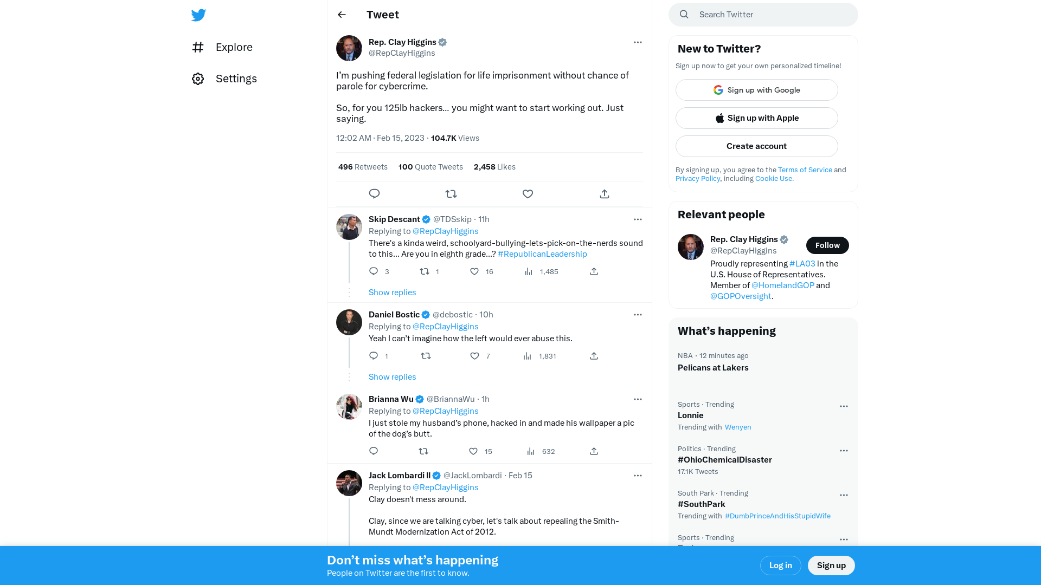Click the Log in button in banner
The width and height of the screenshot is (1041, 585).
tap(780, 565)
